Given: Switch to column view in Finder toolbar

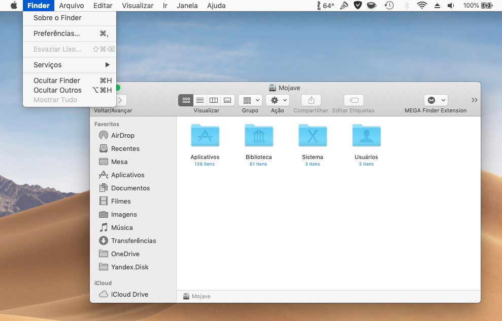Looking at the screenshot, I should [x=214, y=100].
